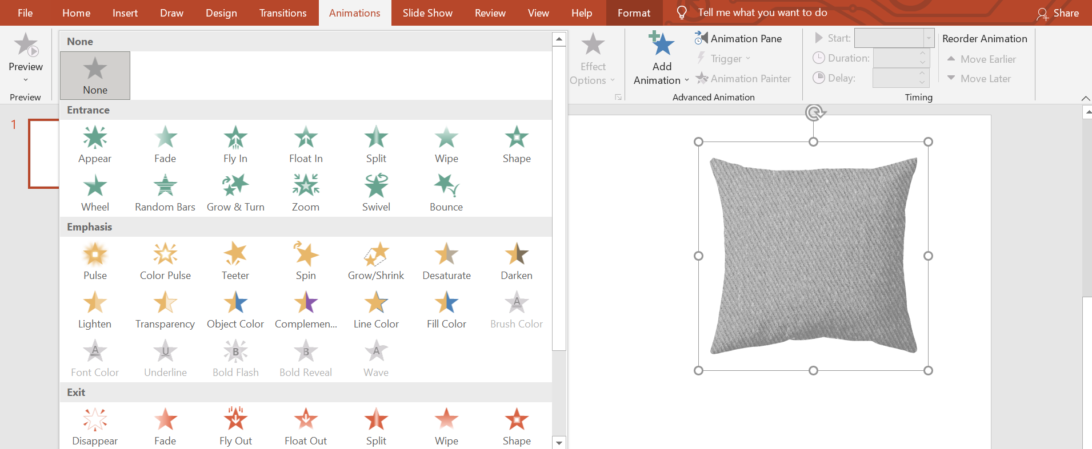The width and height of the screenshot is (1092, 449).
Task: Choose the Teeter emphasis effect
Action: pyautogui.click(x=235, y=261)
